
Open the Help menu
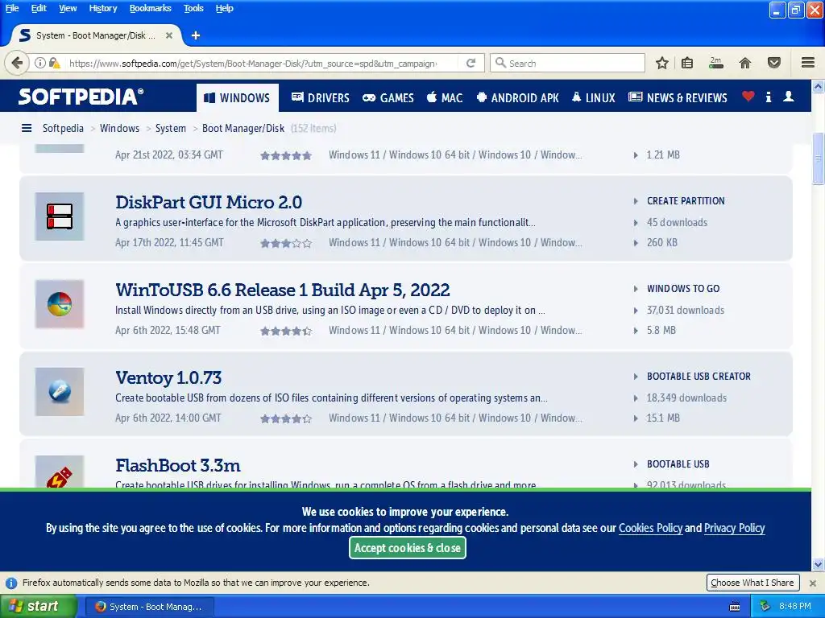click(x=224, y=8)
